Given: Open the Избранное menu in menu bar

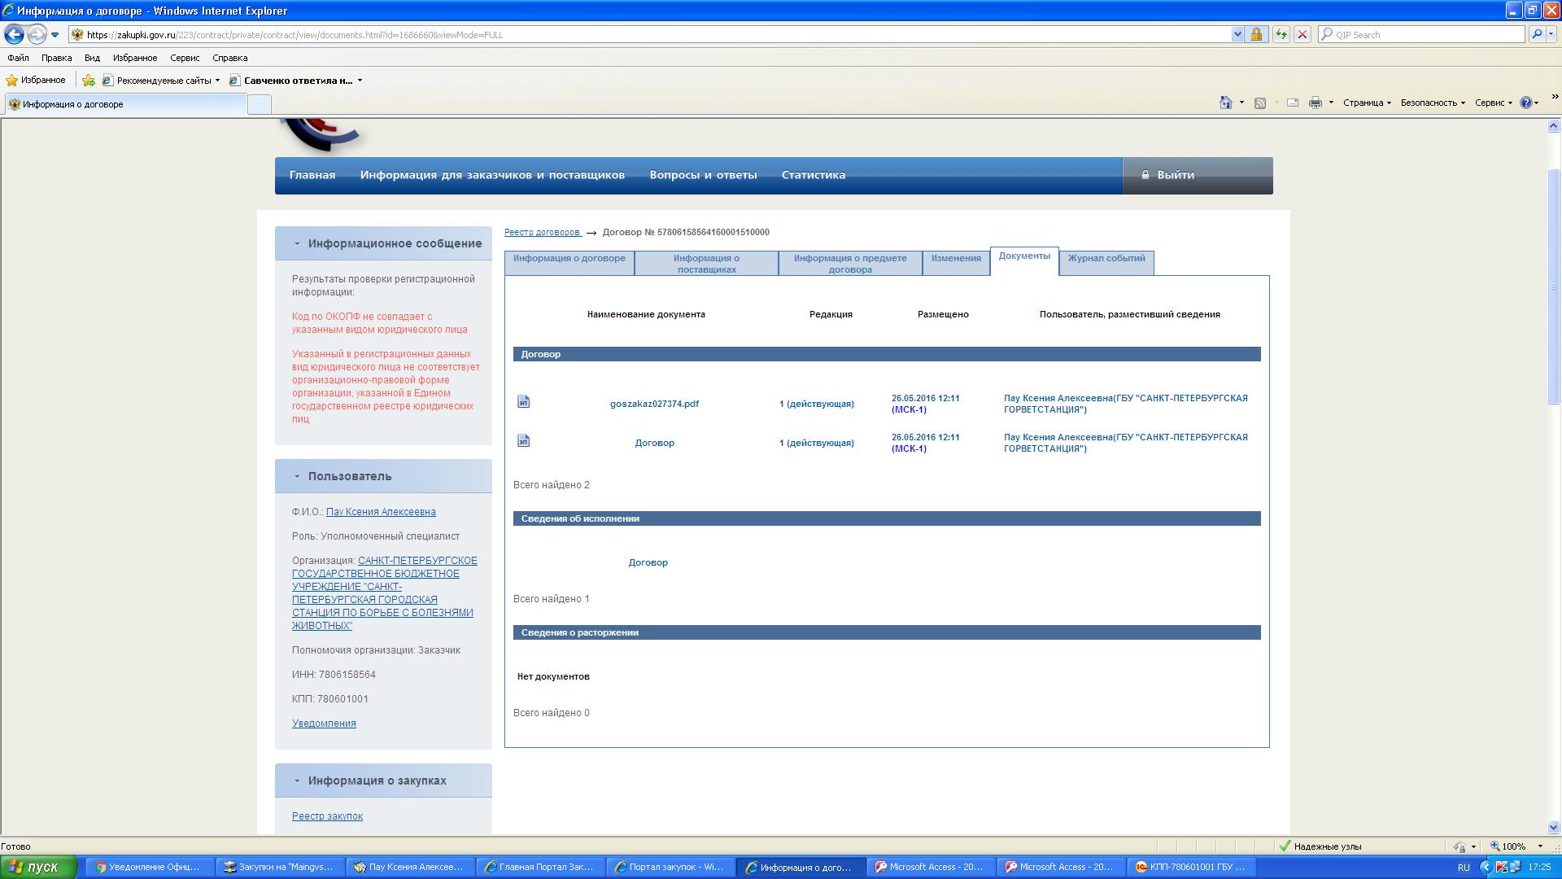Looking at the screenshot, I should [135, 58].
